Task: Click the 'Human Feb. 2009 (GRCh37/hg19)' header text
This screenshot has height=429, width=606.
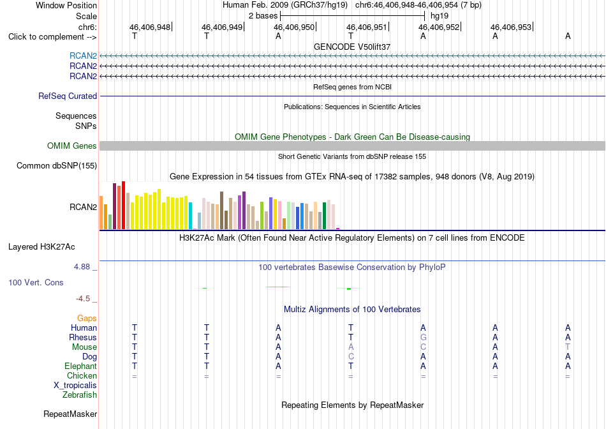Action: (285, 5)
